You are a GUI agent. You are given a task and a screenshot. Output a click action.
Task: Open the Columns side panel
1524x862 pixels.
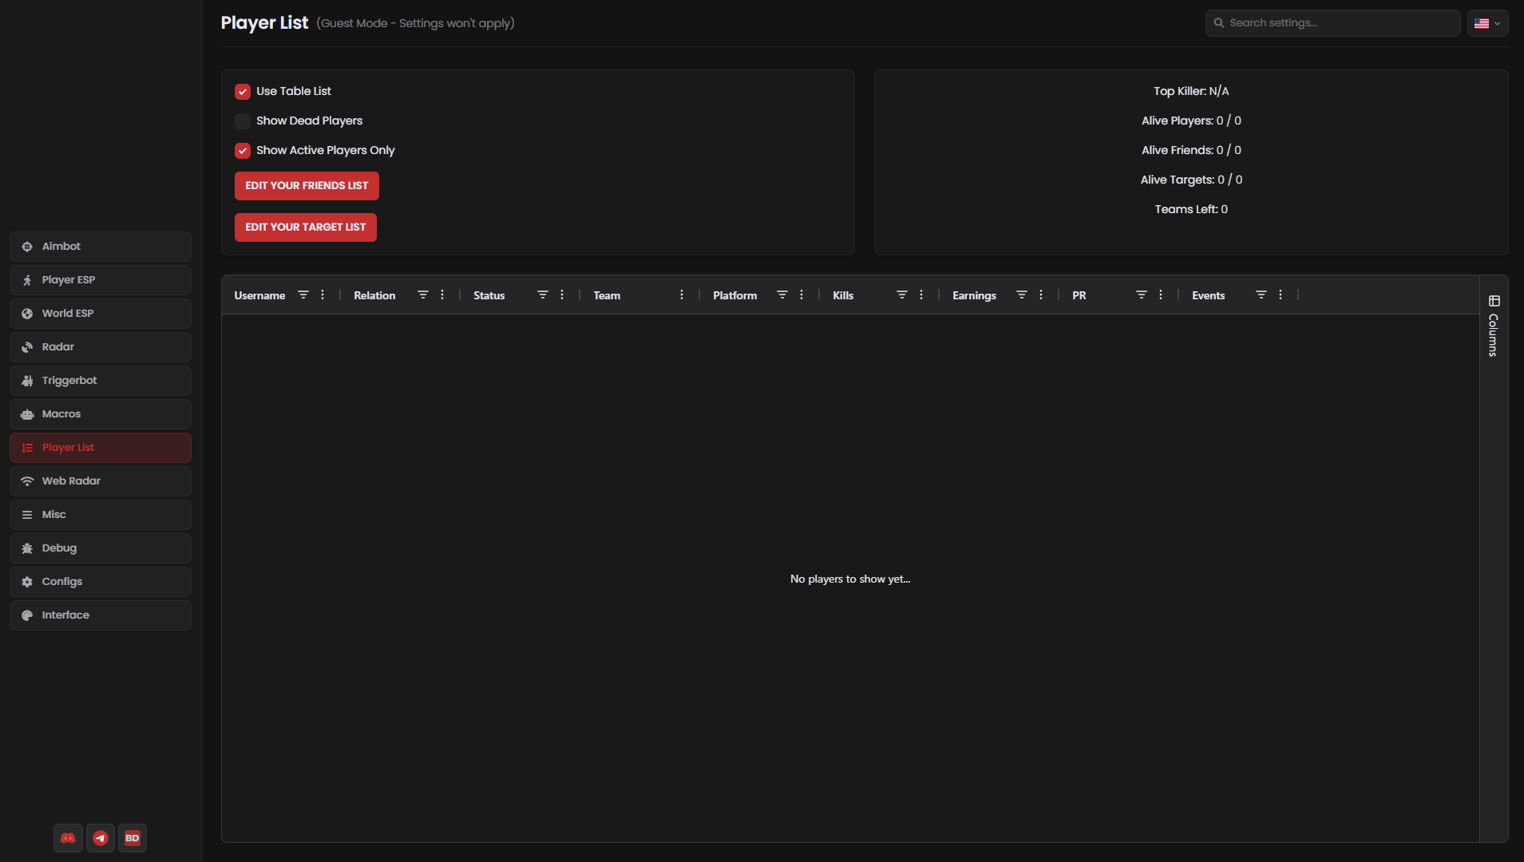(x=1494, y=326)
